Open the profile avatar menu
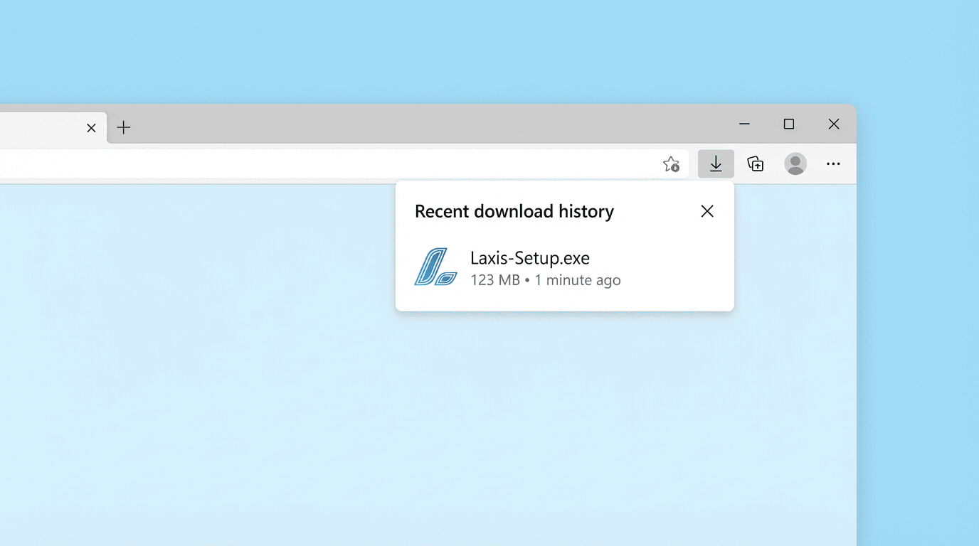This screenshot has width=979, height=546. [795, 164]
